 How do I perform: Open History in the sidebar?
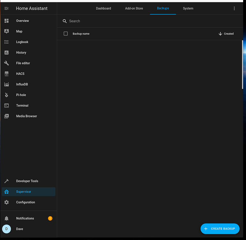(28, 52)
